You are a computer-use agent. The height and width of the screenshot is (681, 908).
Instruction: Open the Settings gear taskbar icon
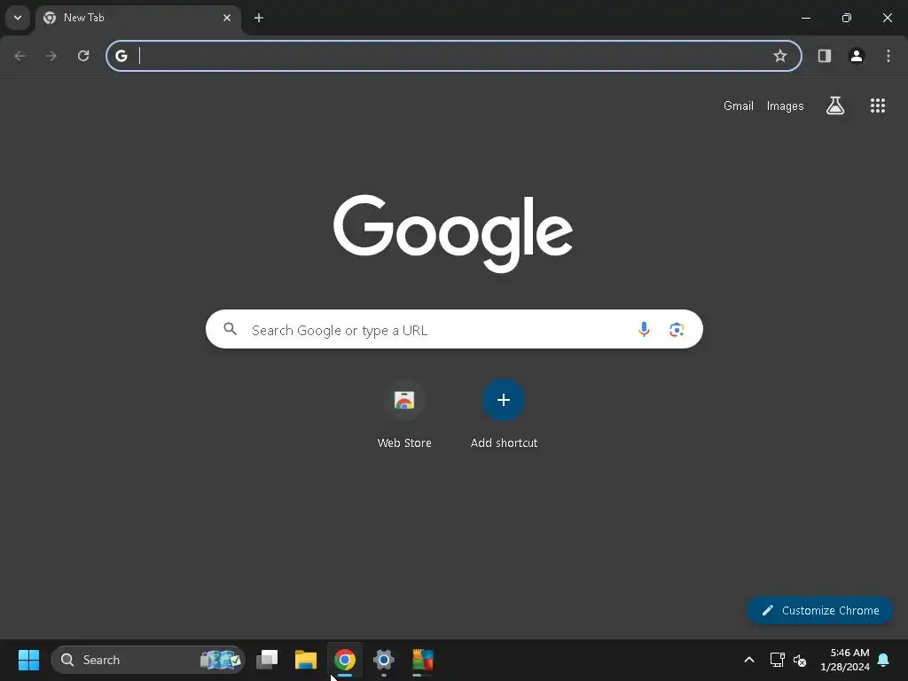(383, 660)
